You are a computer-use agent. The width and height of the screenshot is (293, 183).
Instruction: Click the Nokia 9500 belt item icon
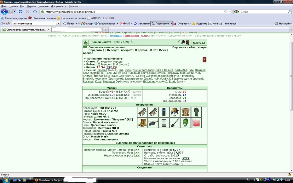pyautogui.click(x=164, y=112)
